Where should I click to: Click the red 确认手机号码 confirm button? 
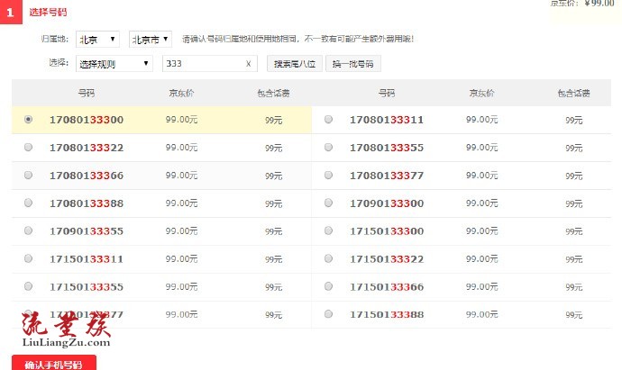coord(54,364)
